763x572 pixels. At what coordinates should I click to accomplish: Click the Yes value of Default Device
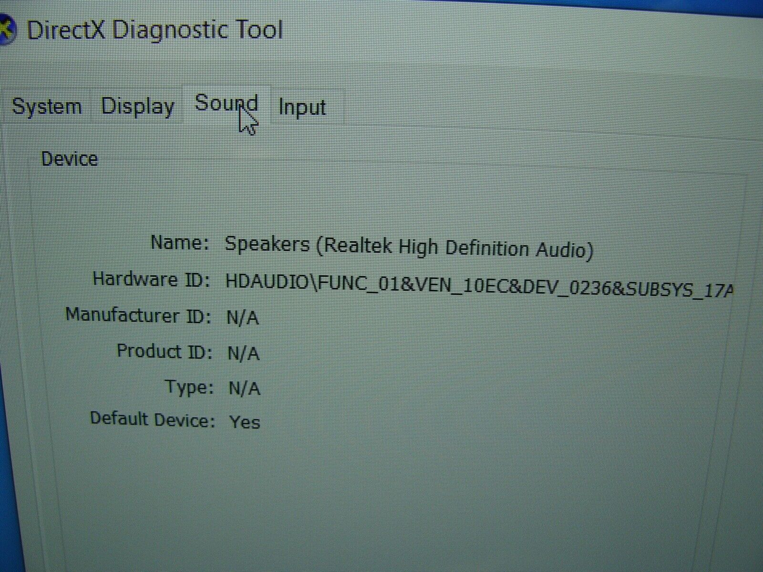245,422
